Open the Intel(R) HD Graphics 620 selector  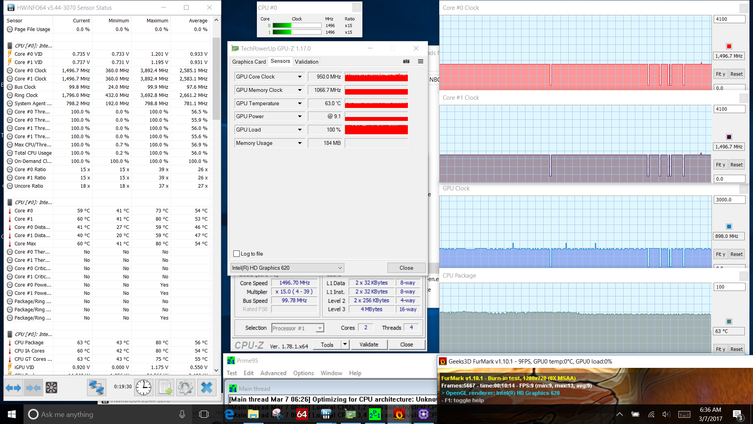click(x=287, y=268)
